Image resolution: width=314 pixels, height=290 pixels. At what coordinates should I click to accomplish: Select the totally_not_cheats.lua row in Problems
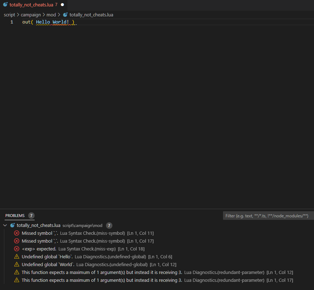click(157, 226)
